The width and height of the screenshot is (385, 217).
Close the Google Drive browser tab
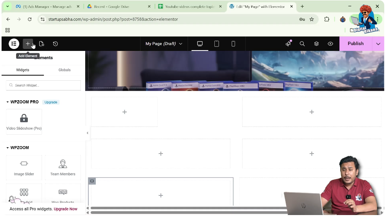coord(149,7)
